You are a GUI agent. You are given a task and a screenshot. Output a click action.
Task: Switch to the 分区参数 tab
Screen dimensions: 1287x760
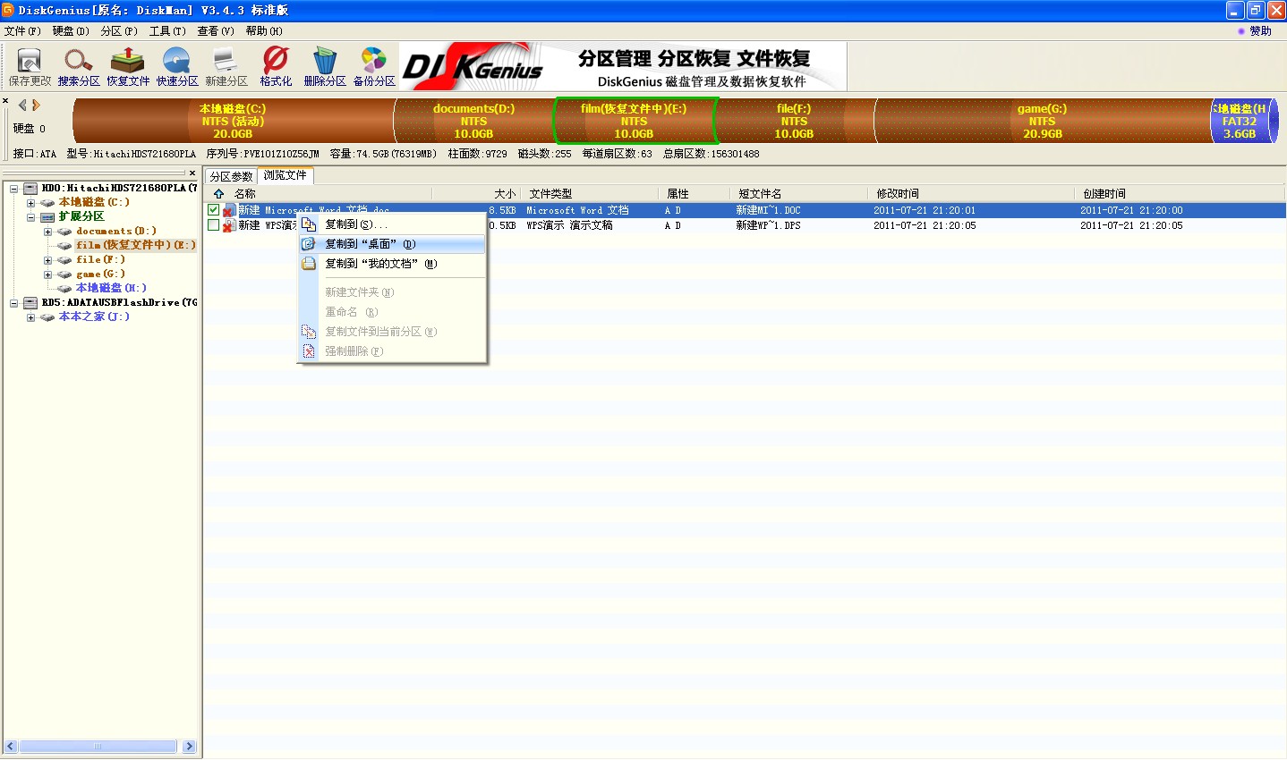tap(231, 176)
